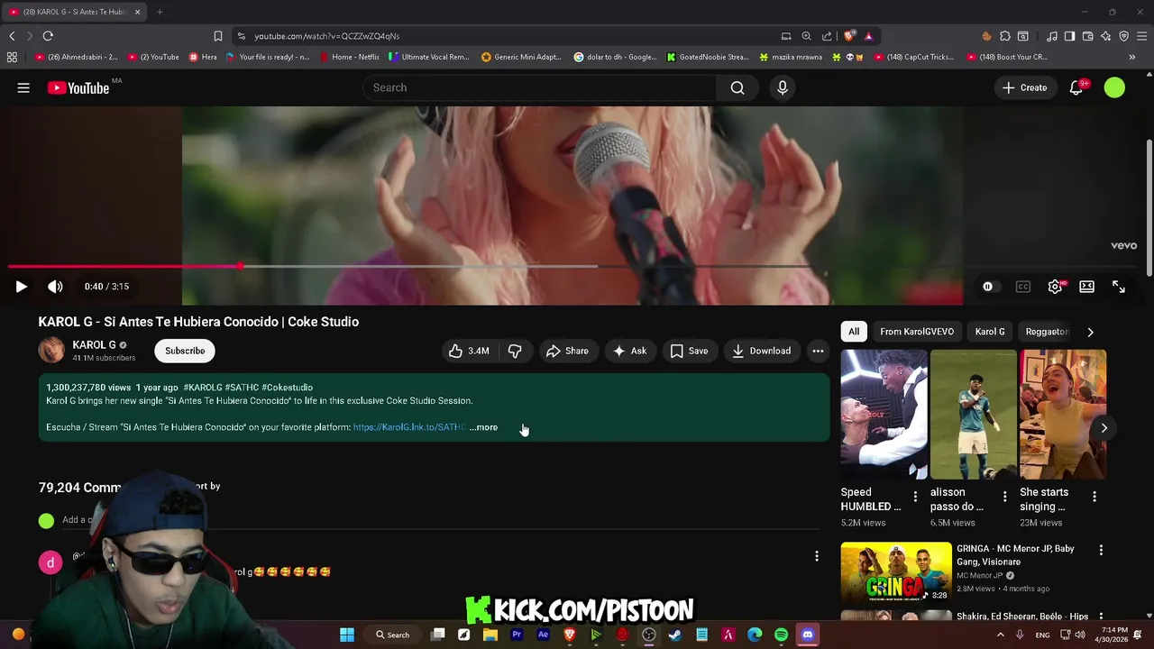Expand the description with ...more
Image resolution: width=1154 pixels, height=649 pixels.
click(483, 427)
